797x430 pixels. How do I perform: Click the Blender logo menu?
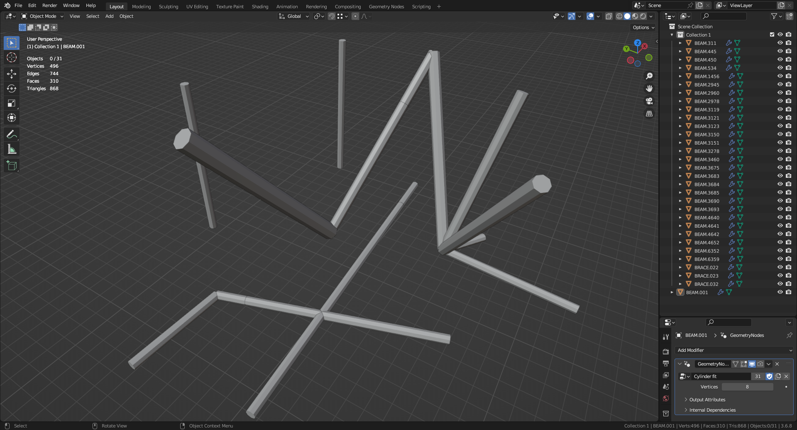click(x=7, y=5)
